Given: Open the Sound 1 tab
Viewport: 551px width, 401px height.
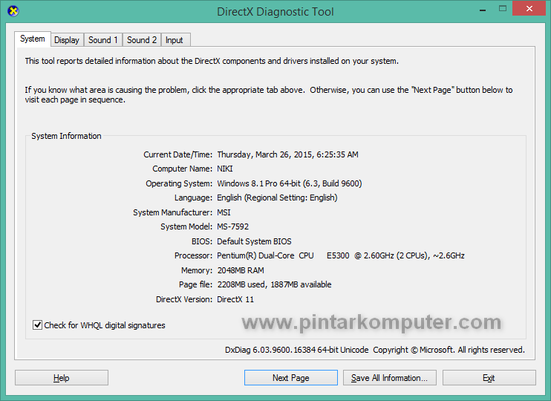Looking at the screenshot, I should pos(103,40).
